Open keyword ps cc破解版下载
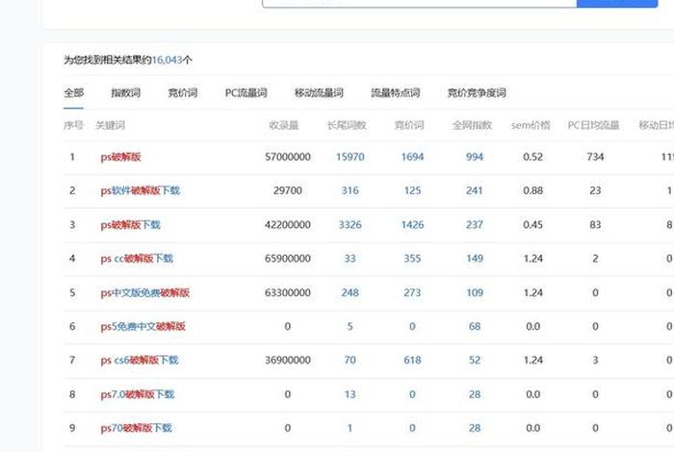674x452 pixels. 137,259
